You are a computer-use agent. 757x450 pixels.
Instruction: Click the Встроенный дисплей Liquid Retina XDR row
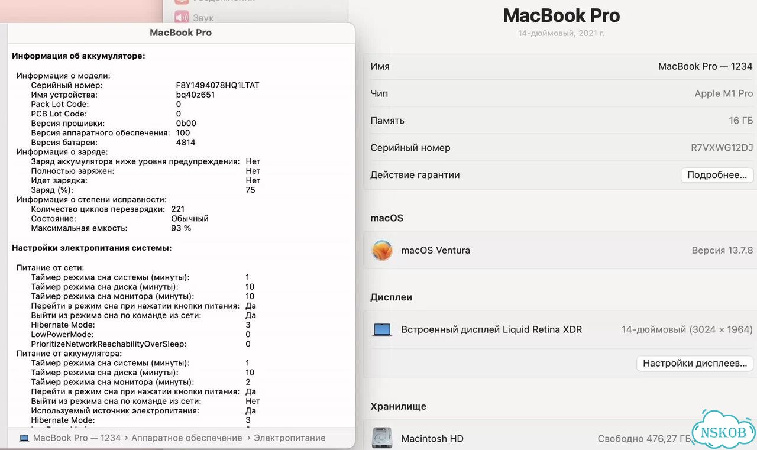click(x=559, y=329)
